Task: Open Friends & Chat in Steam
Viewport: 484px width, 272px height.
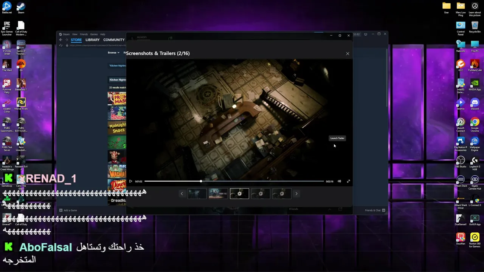Action: [375, 210]
